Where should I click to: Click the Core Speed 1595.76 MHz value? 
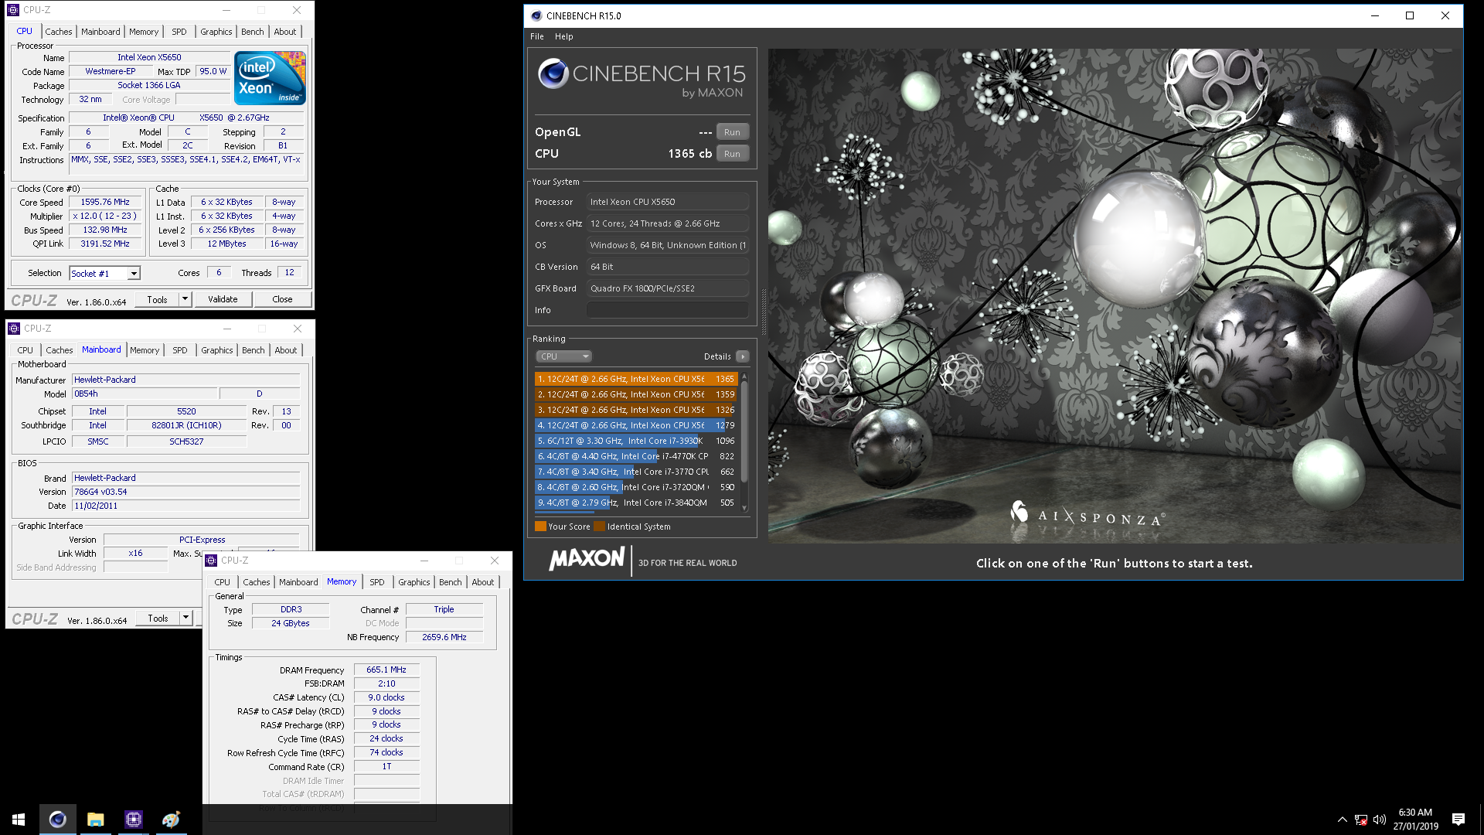point(105,202)
